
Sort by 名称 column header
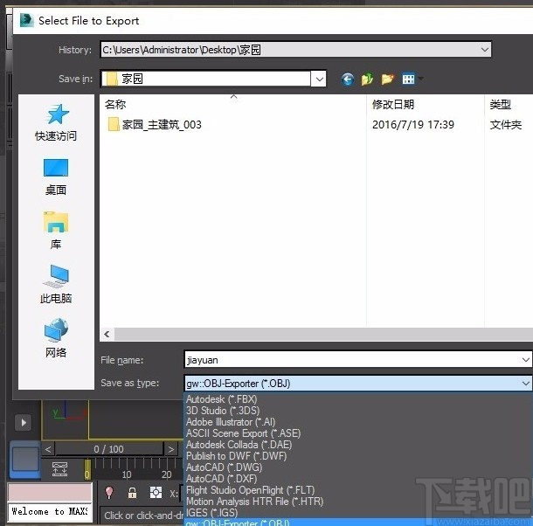point(233,104)
